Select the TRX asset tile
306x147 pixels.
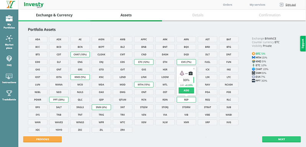pyautogui.click(x=122, y=115)
